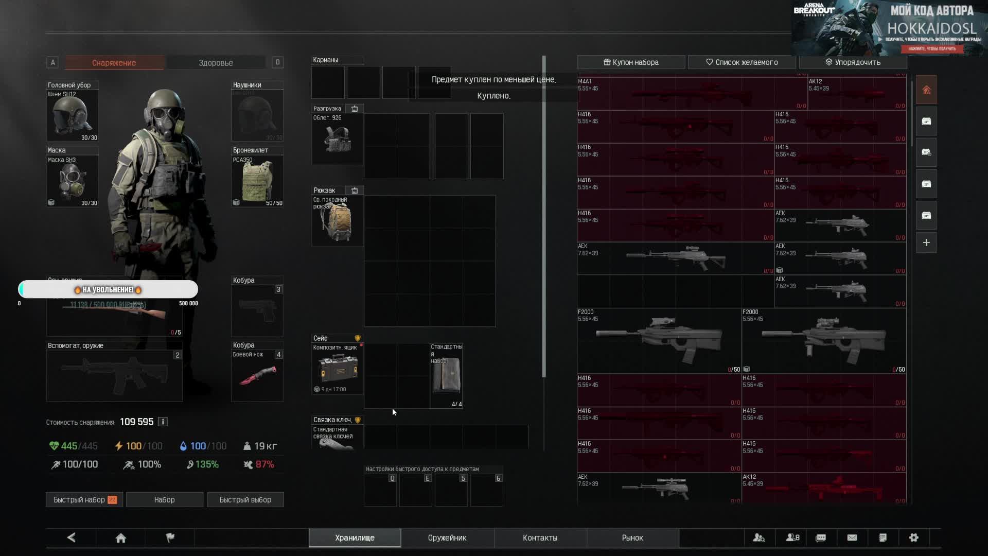This screenshot has height=556, width=988.
Task: Click the Быстрый набор button
Action: pos(85,499)
